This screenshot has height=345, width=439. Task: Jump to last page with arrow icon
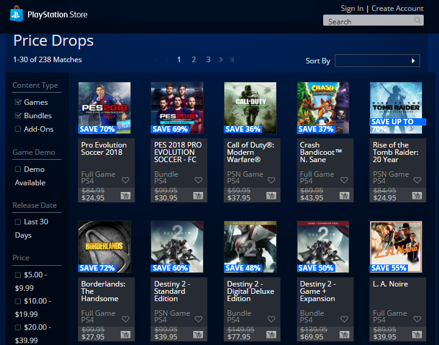point(232,60)
